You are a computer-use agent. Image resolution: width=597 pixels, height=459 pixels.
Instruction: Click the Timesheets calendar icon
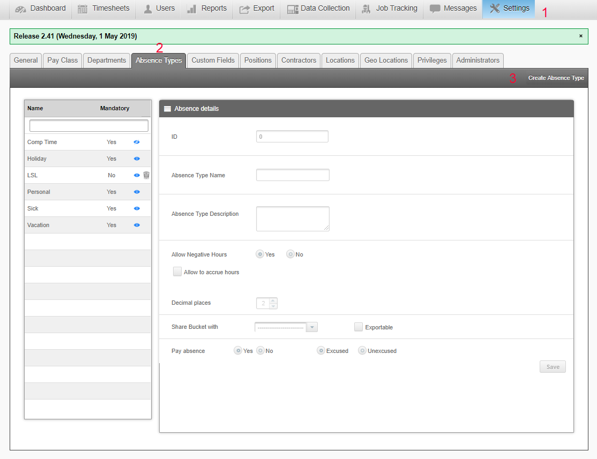pos(83,9)
